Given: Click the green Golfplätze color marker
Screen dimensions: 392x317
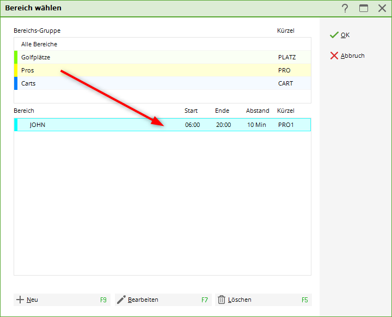Looking at the screenshot, I should 16,57.
